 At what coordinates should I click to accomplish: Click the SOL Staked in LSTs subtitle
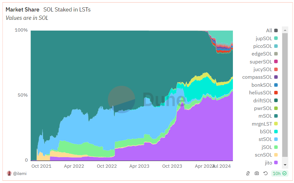click(67, 10)
